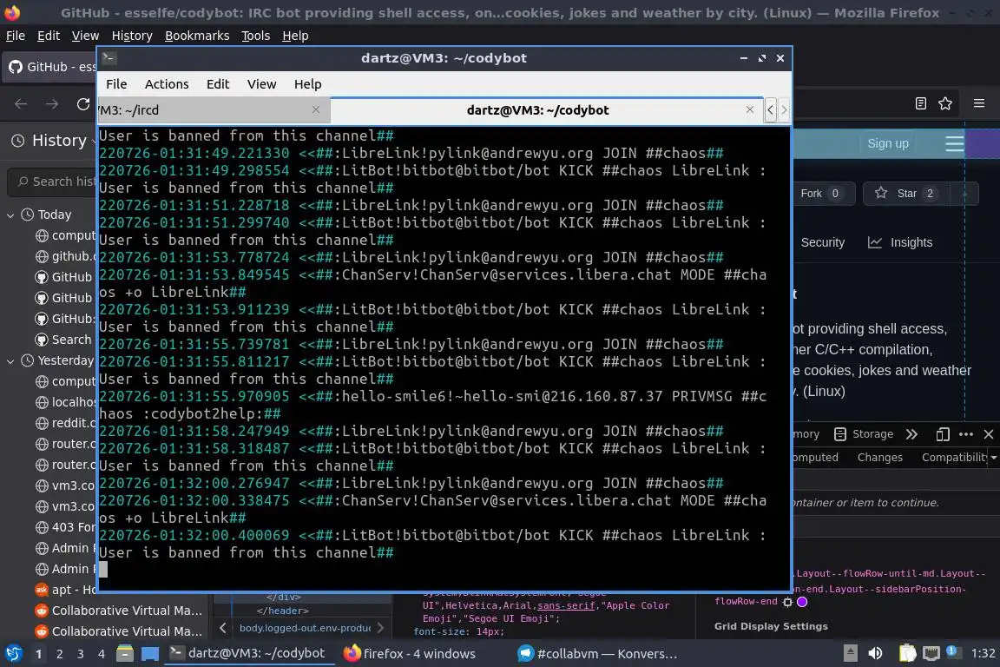This screenshot has width=1000, height=667.
Task: Switch to firefox - 4 windows in taskbar
Action: click(x=410, y=654)
